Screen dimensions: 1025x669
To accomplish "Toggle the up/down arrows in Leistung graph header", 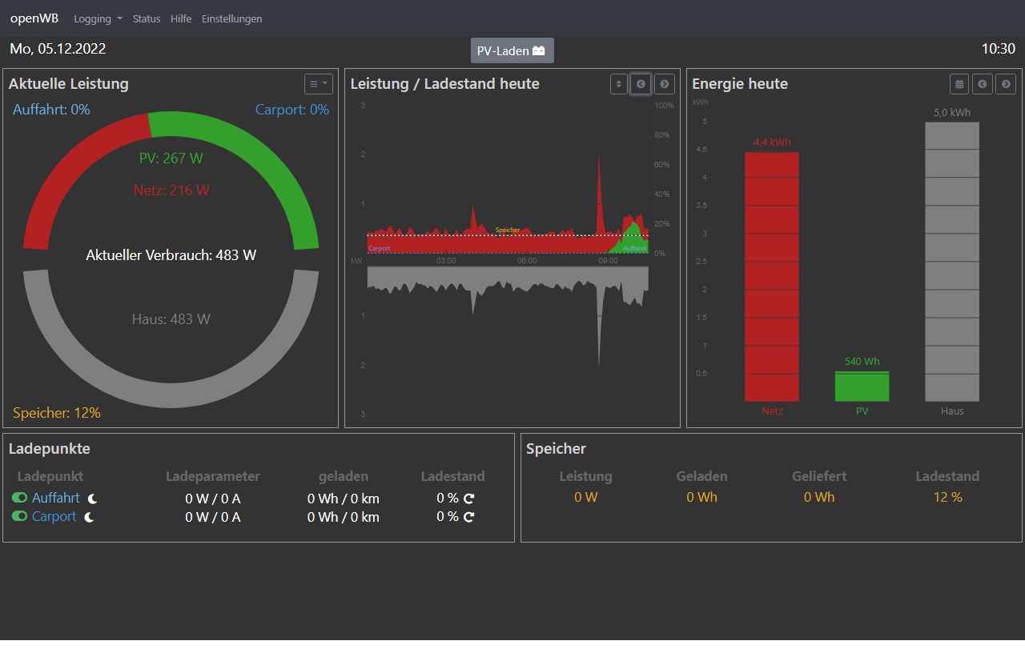I will coord(618,84).
